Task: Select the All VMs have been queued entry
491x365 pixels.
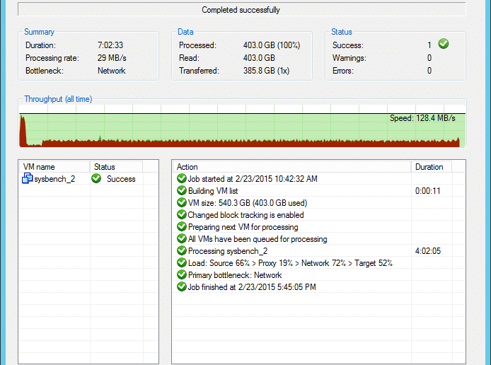Action: click(x=319, y=239)
